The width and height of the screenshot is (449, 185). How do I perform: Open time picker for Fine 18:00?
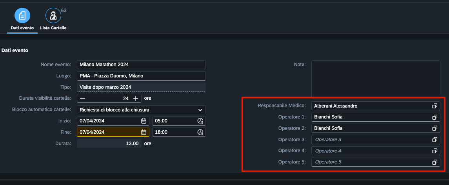click(x=200, y=132)
